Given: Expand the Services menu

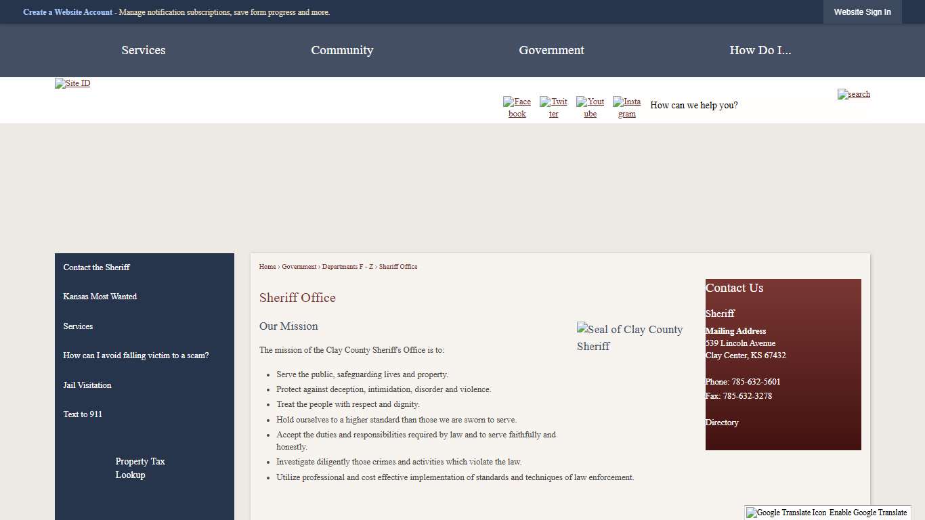Looking at the screenshot, I should point(144,50).
